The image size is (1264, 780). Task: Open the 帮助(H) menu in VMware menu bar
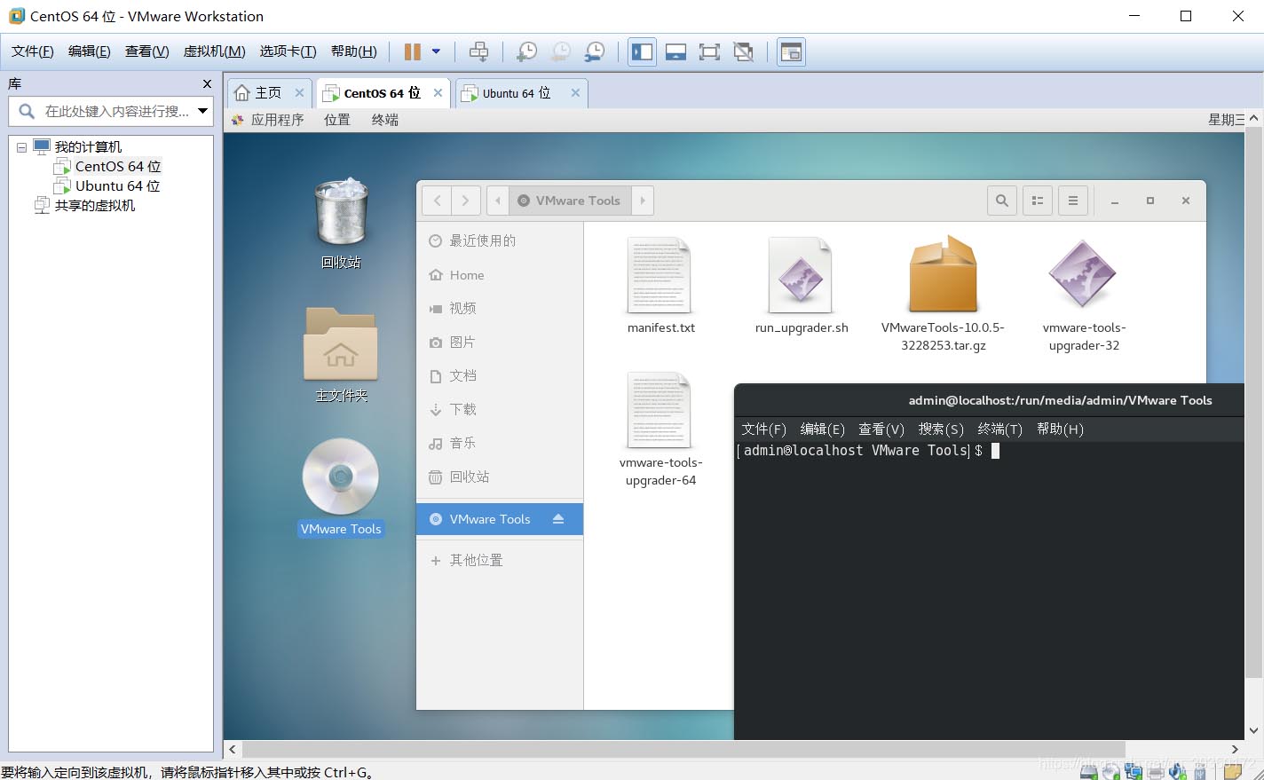click(x=354, y=51)
